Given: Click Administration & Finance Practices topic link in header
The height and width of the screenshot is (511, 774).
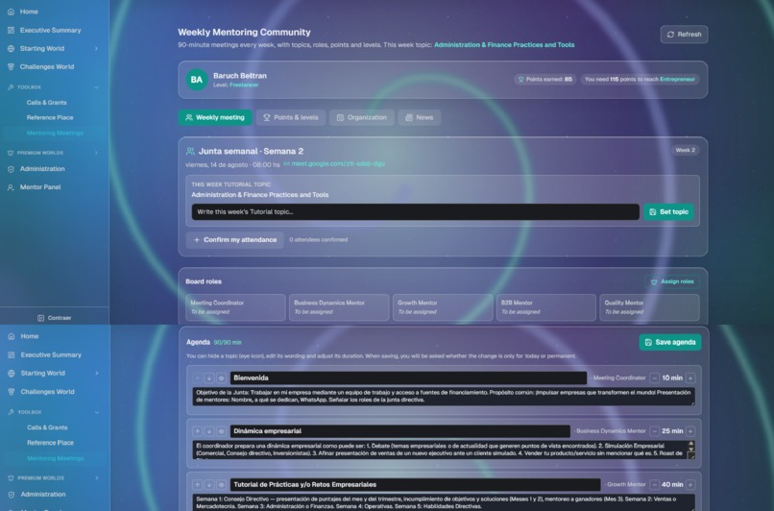Looking at the screenshot, I should (504, 45).
